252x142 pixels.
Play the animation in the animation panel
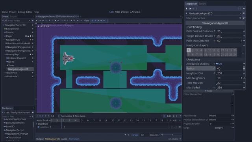pos(48,116)
